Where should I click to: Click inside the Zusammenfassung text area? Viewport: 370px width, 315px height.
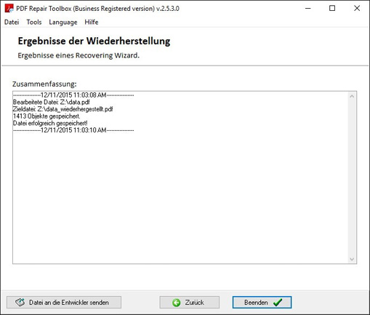180,178
